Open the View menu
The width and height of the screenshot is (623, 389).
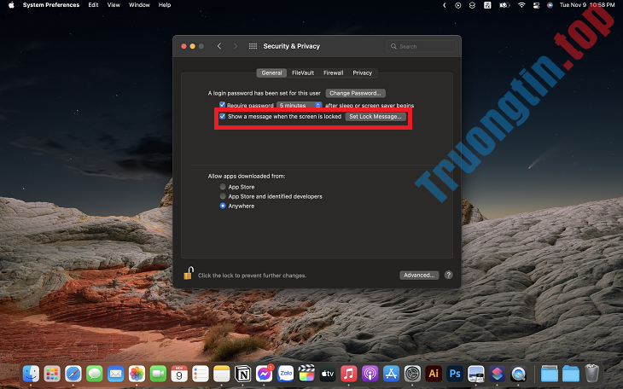[x=114, y=5]
